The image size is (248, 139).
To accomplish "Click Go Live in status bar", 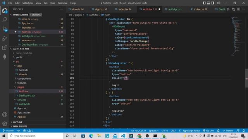I will [x=208, y=131].
